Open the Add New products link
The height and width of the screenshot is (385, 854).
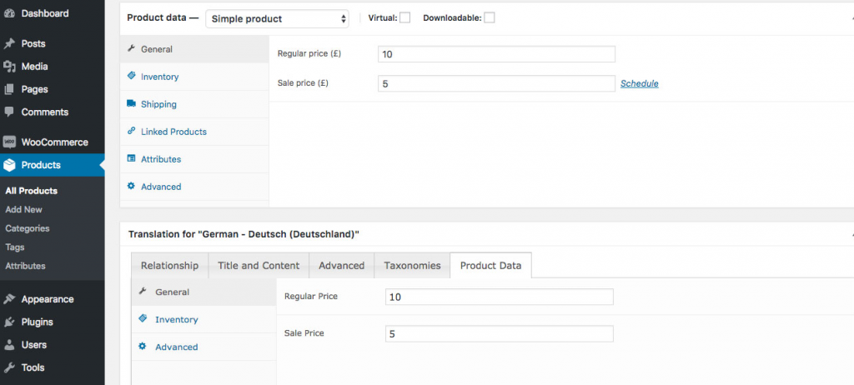[x=23, y=210]
